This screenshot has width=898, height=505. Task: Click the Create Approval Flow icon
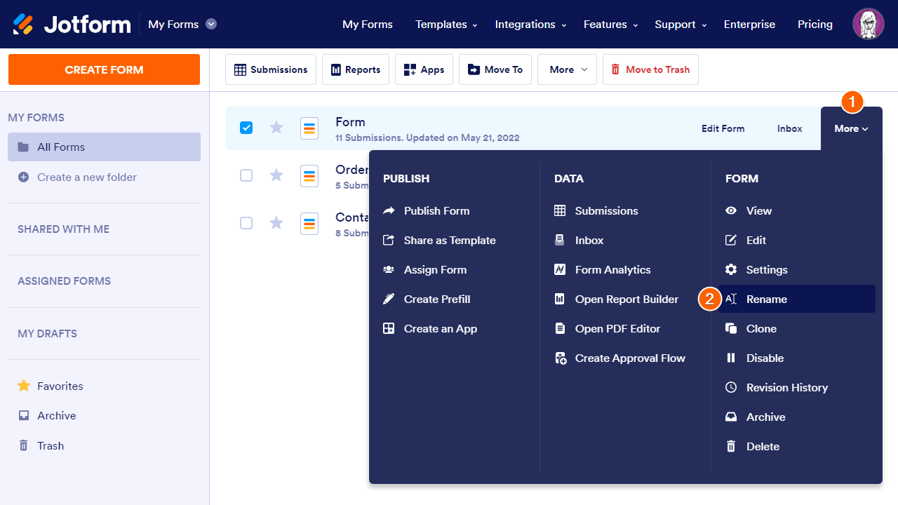pos(561,358)
